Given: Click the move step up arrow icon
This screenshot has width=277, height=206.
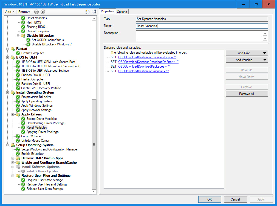Looking at the screenshot, I should tap(36, 12).
